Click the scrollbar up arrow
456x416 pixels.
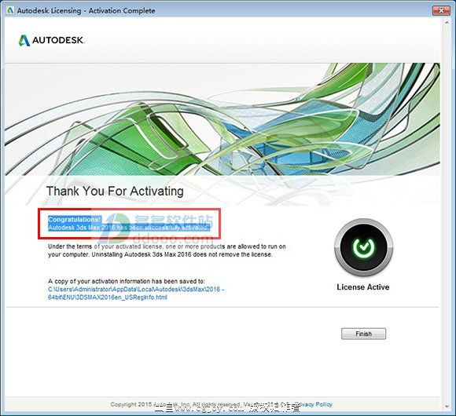(447, 22)
